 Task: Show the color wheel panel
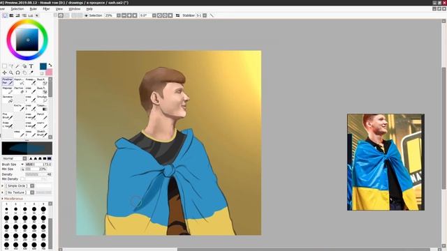(x=5, y=15)
